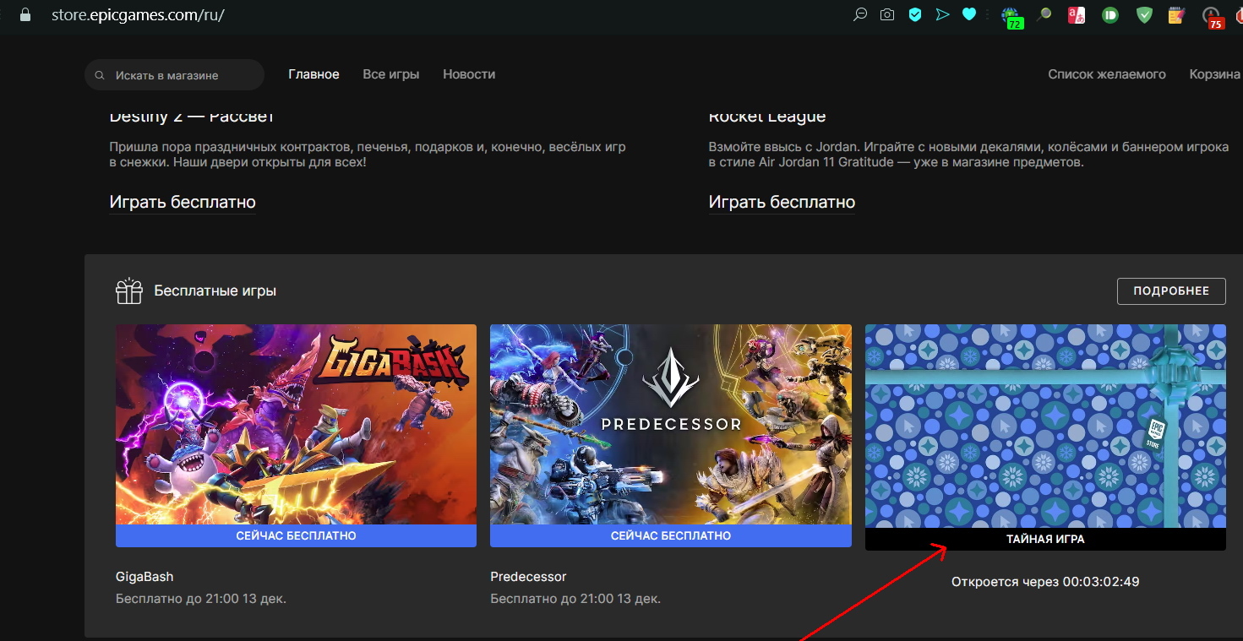
Task: Click the Искать в магазине search field
Action: [x=174, y=75]
